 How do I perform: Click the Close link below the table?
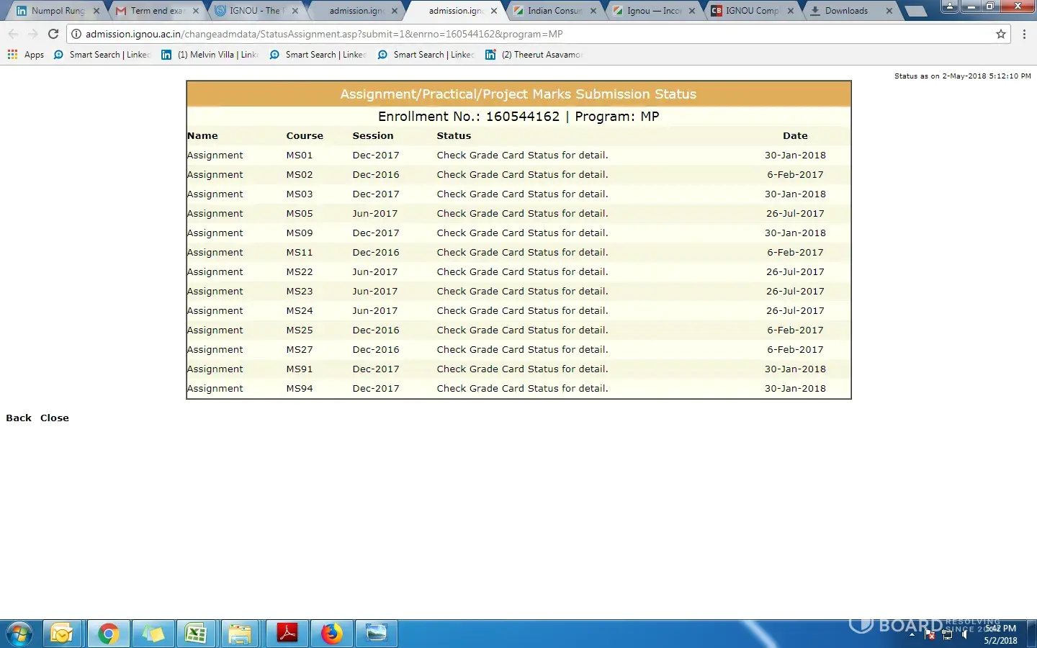click(55, 418)
